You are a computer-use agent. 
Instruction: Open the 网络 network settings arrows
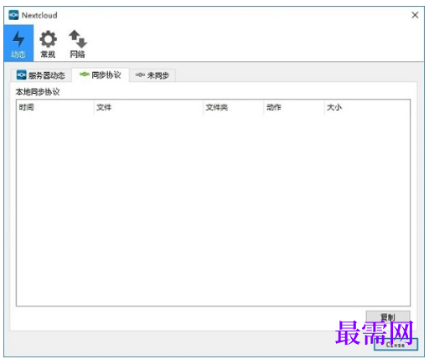(78, 44)
